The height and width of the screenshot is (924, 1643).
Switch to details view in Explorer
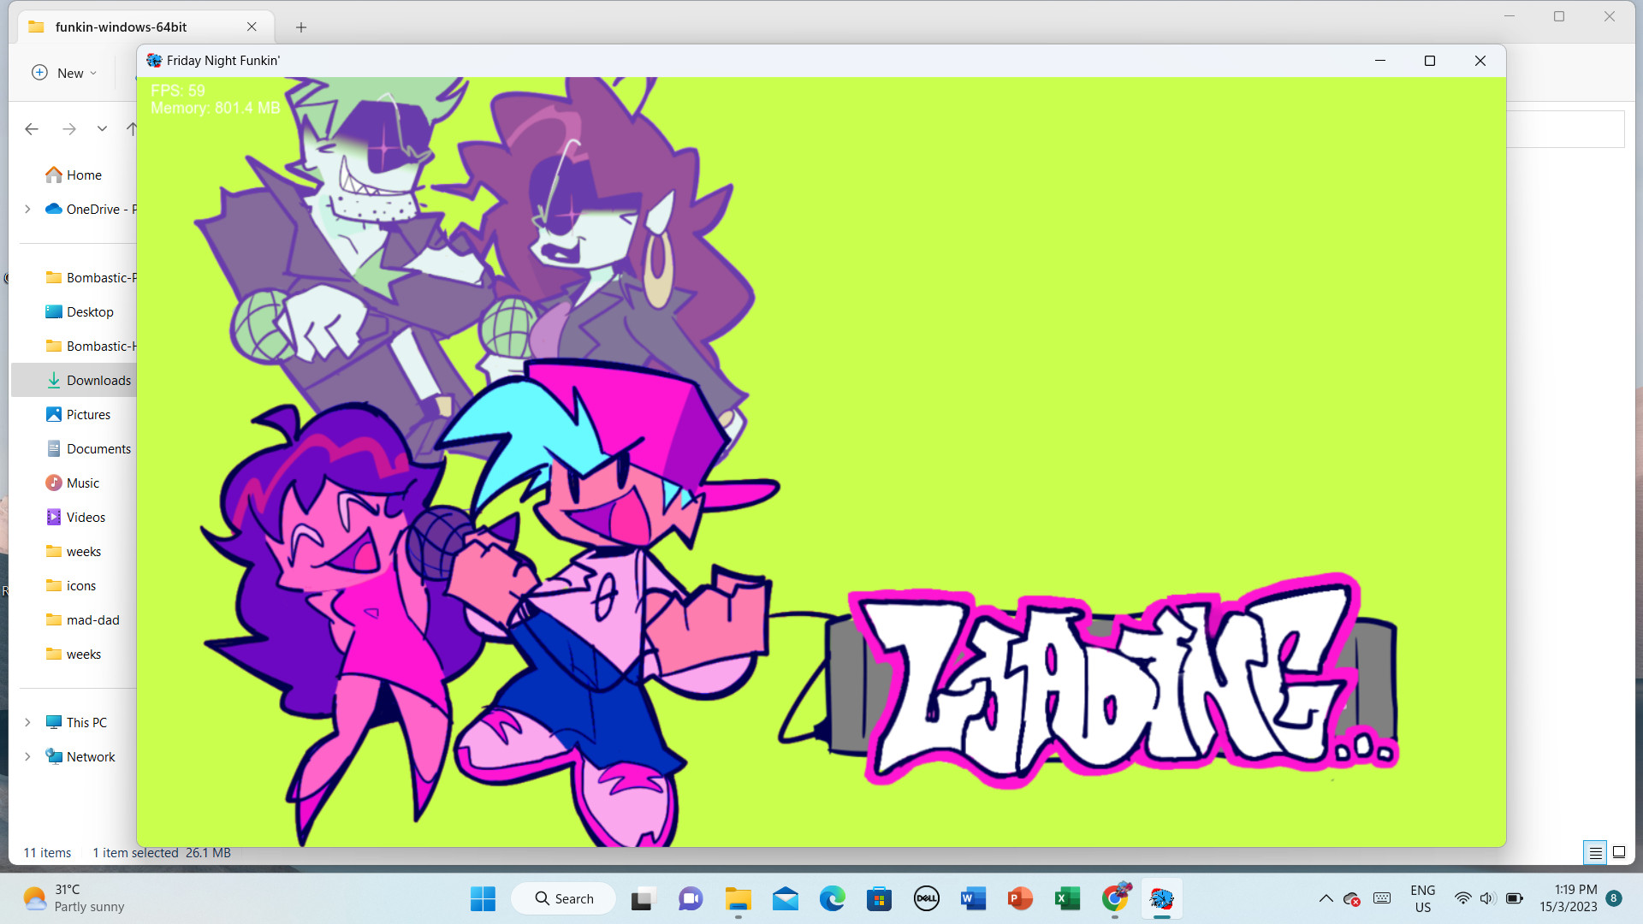click(x=1596, y=852)
